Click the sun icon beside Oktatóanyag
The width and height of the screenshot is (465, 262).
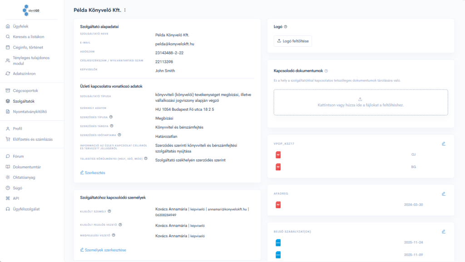coord(8,177)
